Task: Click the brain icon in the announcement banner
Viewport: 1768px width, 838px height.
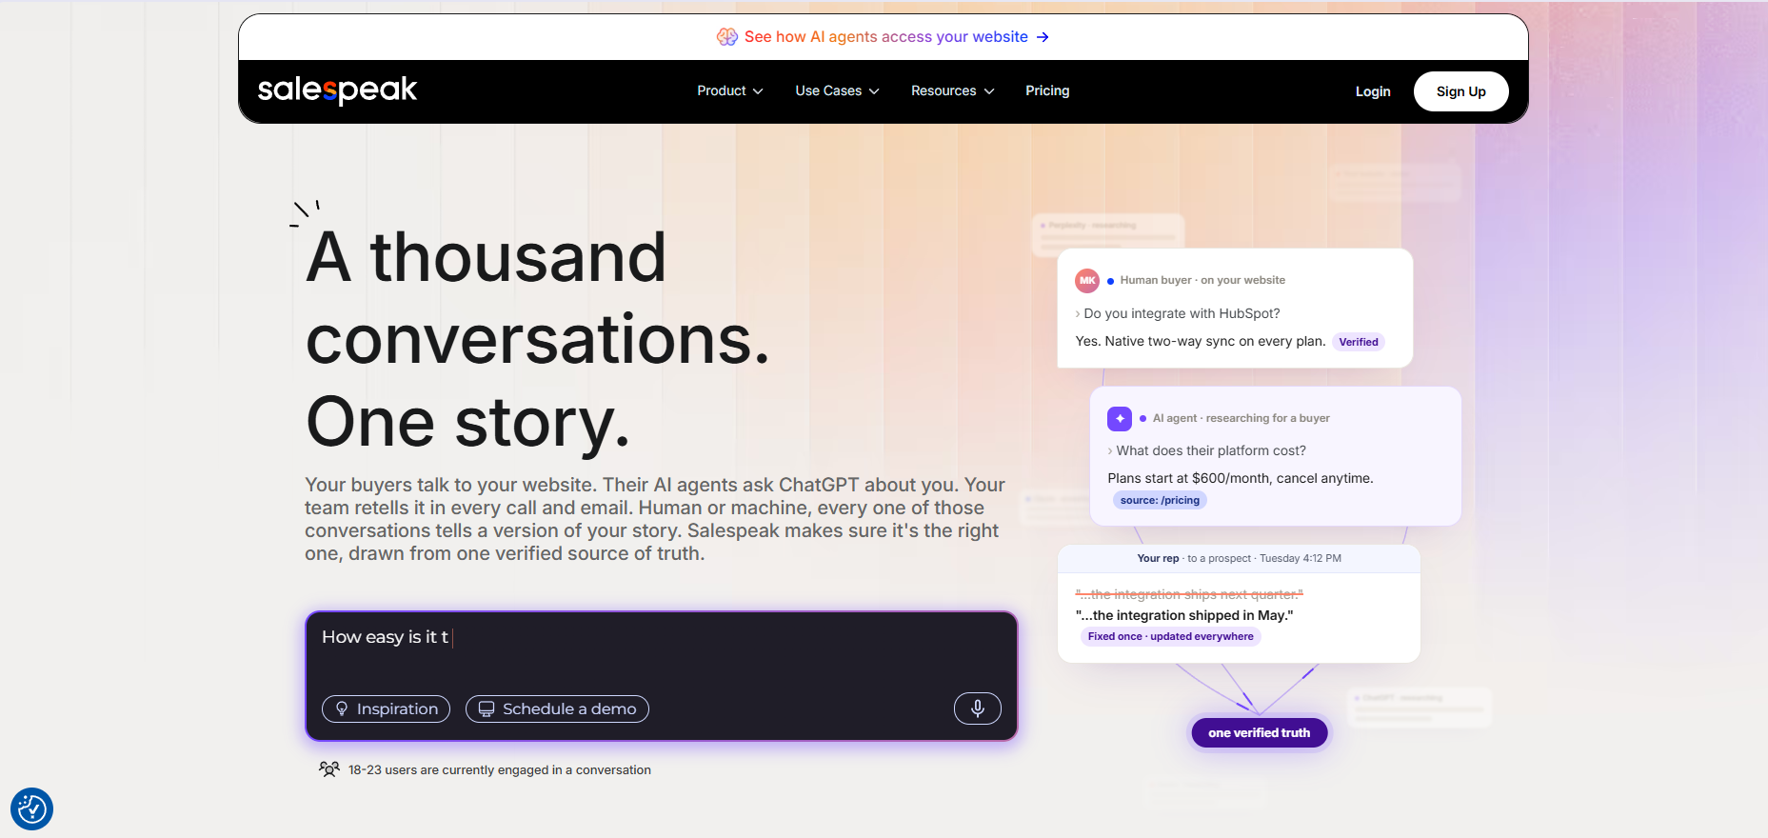Action: tap(727, 37)
